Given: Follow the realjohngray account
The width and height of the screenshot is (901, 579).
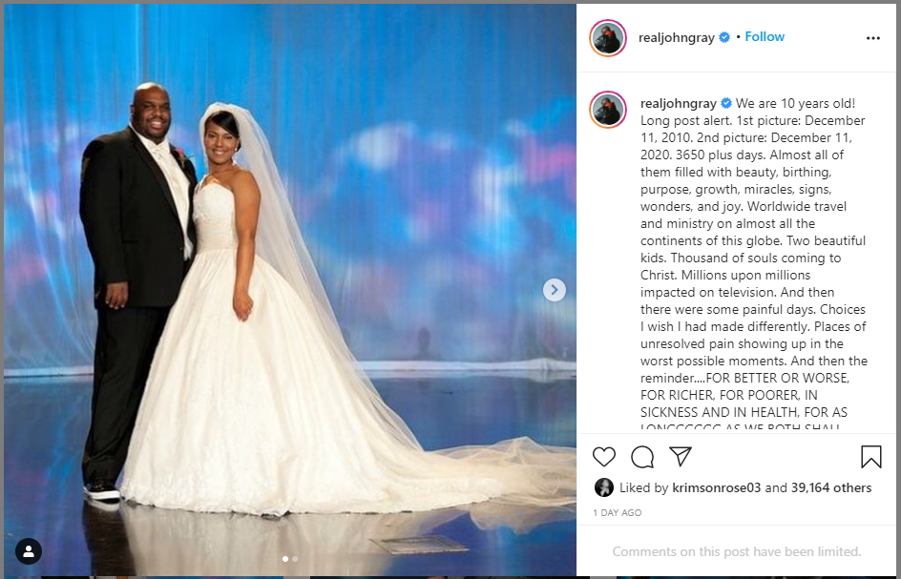Looking at the screenshot, I should click(765, 37).
